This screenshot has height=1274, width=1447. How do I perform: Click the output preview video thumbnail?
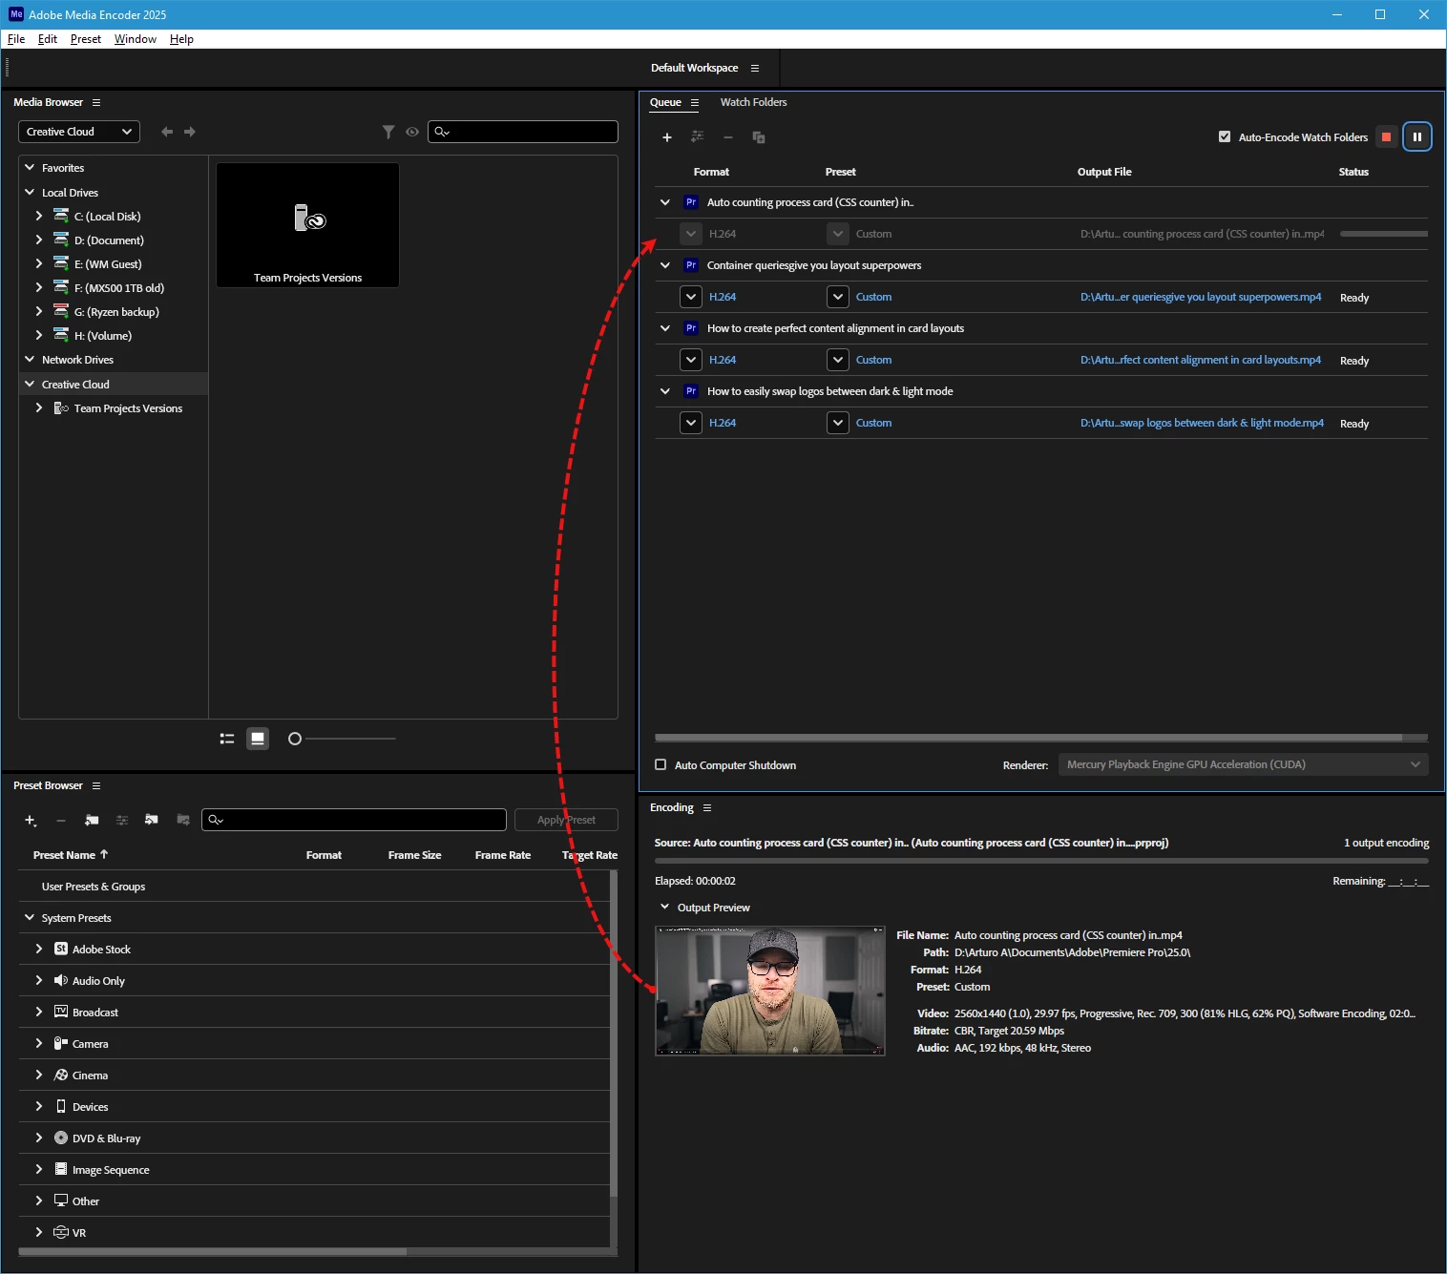click(x=770, y=991)
